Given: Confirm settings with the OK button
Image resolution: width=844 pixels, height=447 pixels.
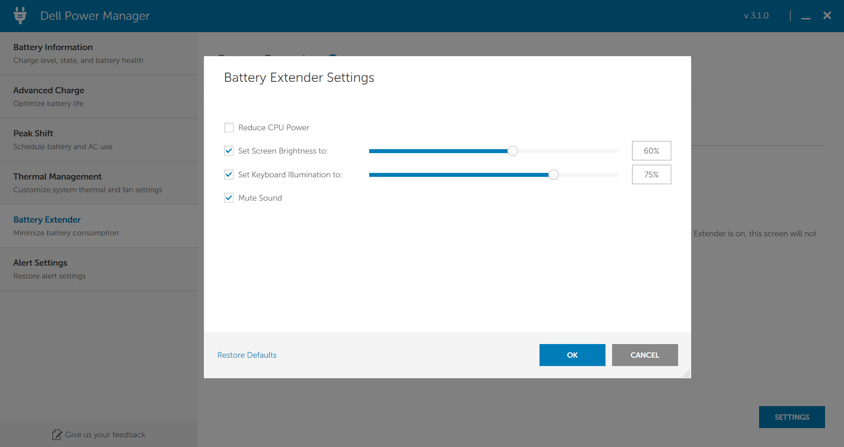Looking at the screenshot, I should [x=572, y=355].
